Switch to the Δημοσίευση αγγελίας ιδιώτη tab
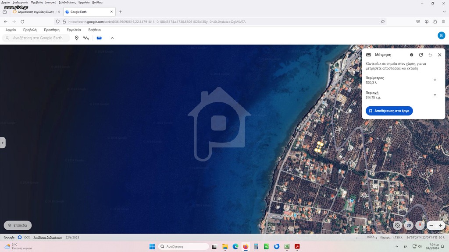 coord(36,12)
